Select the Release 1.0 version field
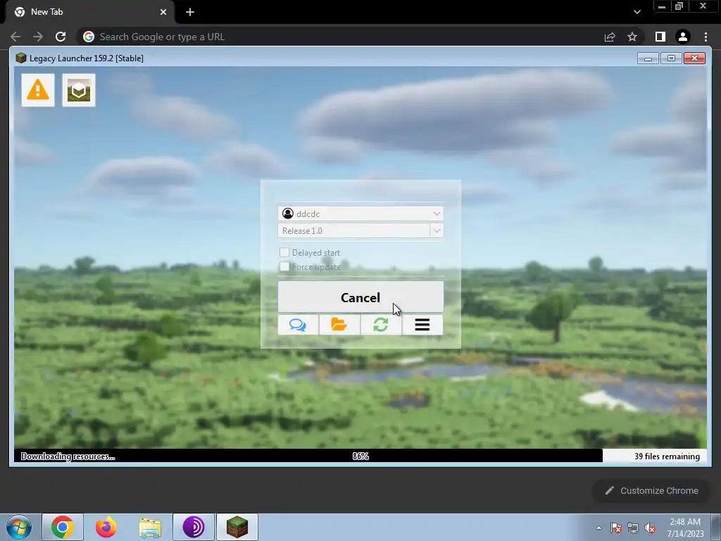721x541 pixels. (x=353, y=230)
